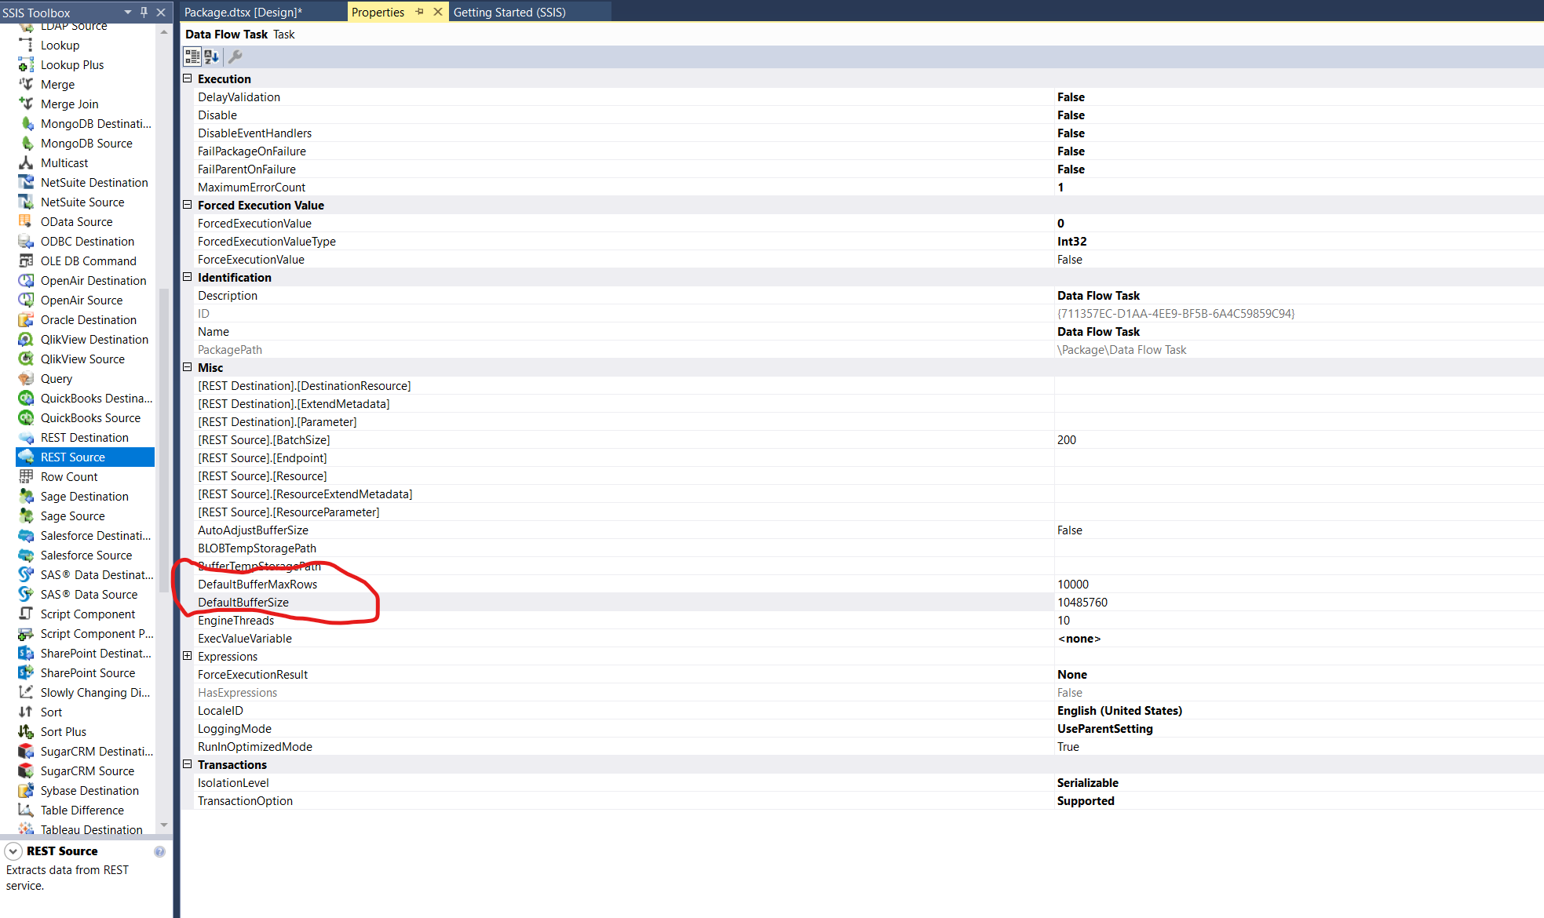This screenshot has height=918, width=1544.
Task: Click the Multicast component icon
Action: click(26, 163)
